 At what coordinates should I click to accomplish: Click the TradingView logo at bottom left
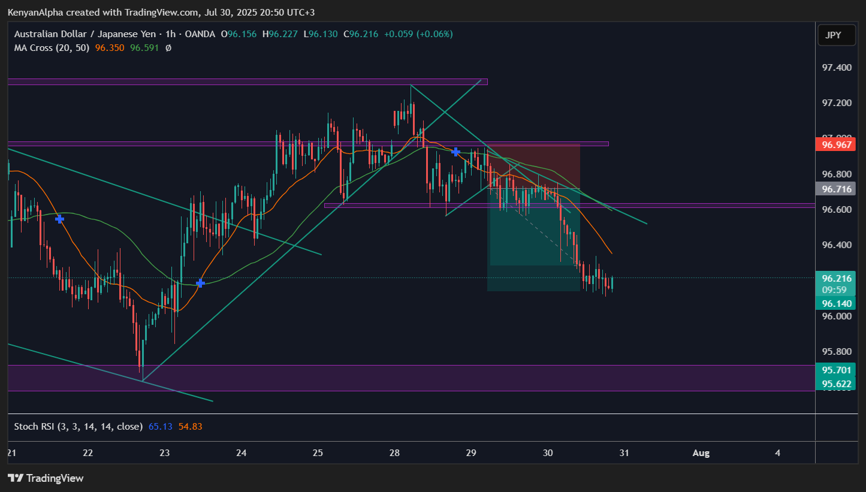point(46,478)
